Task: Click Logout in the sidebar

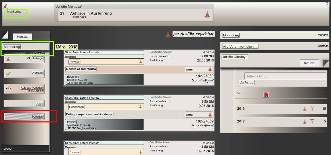Action: click(x=8, y=149)
